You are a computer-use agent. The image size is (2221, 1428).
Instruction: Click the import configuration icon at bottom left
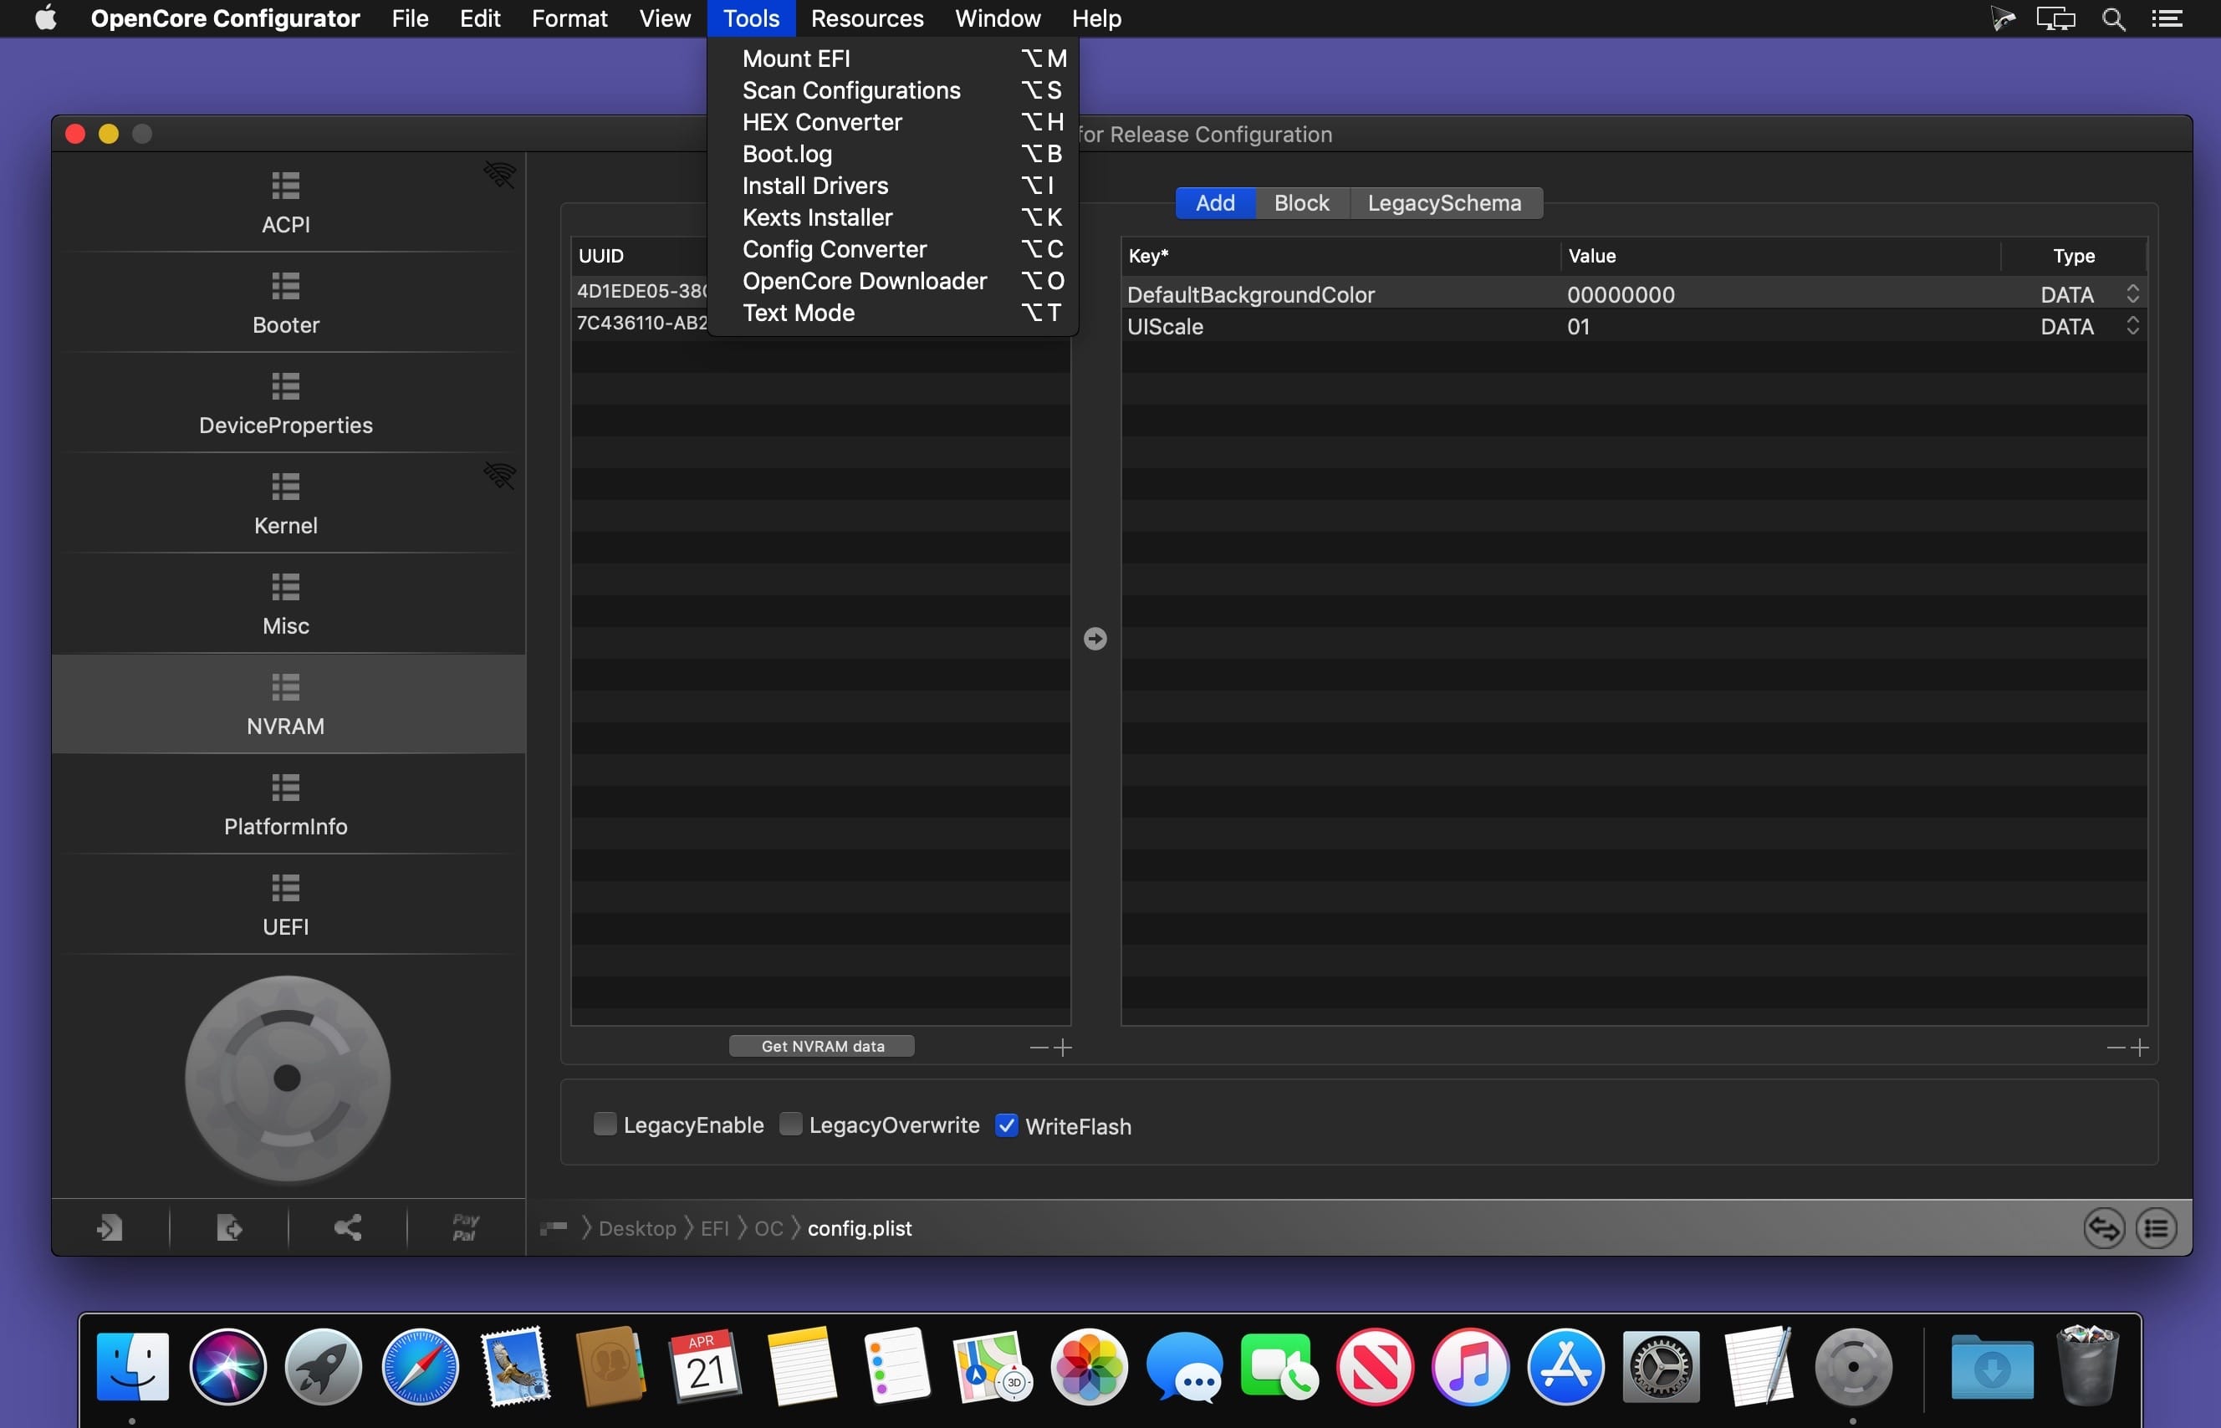(x=110, y=1227)
